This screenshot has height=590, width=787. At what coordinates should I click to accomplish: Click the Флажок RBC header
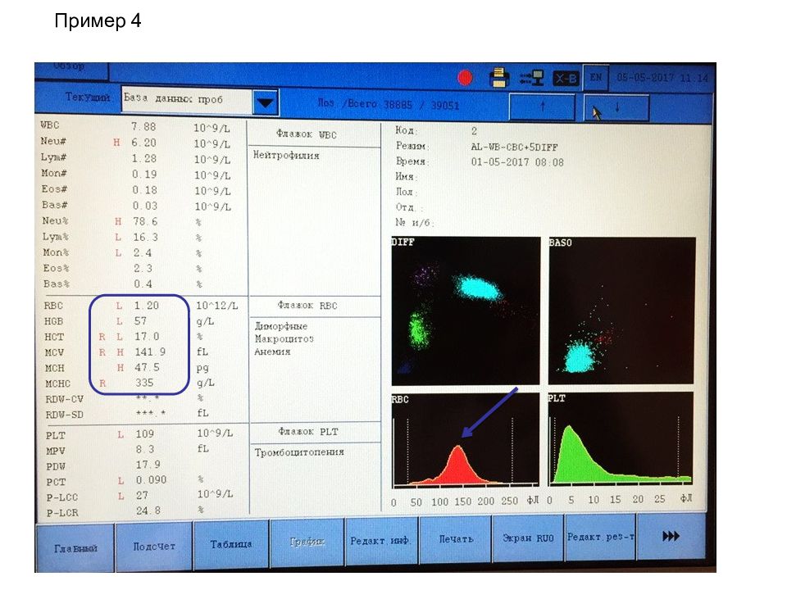[307, 306]
